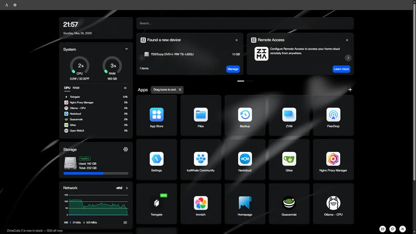The width and height of the screenshot is (416, 234).
Task: Launch Nginx Proxy Manager app
Action: point(333,159)
